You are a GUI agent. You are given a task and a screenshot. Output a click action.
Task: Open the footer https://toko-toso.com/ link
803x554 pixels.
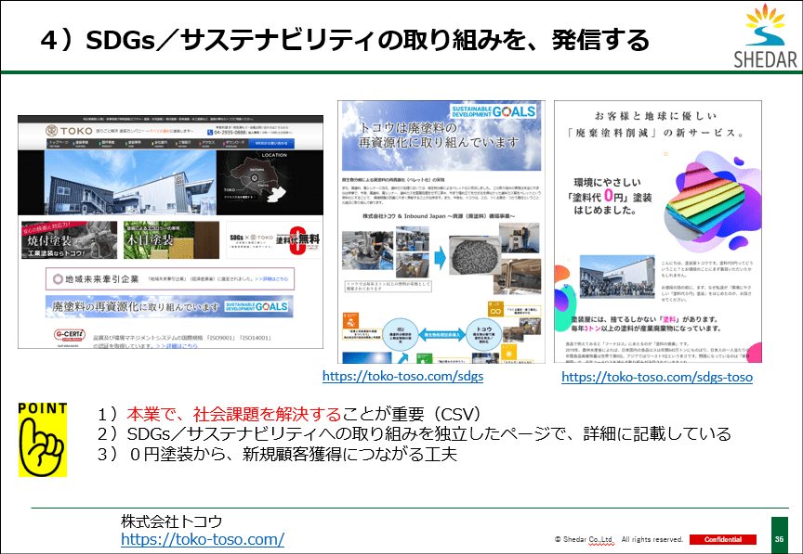click(x=203, y=539)
